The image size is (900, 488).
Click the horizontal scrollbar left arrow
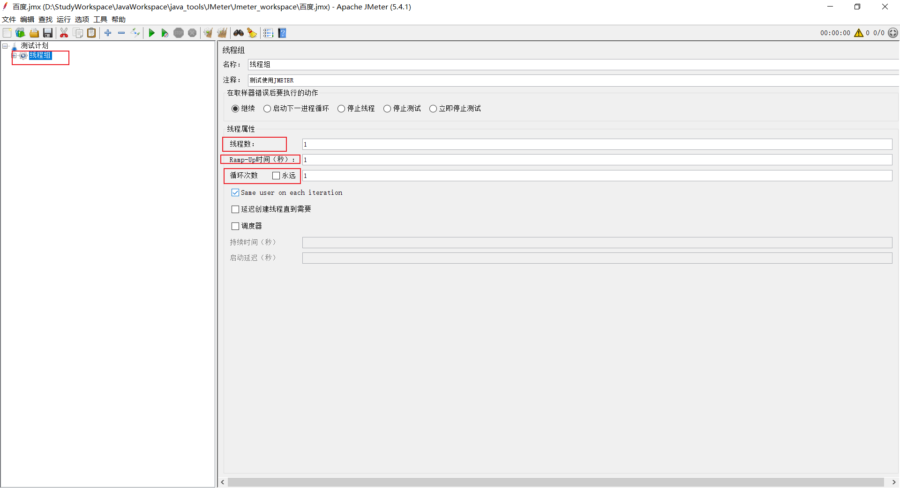point(223,482)
